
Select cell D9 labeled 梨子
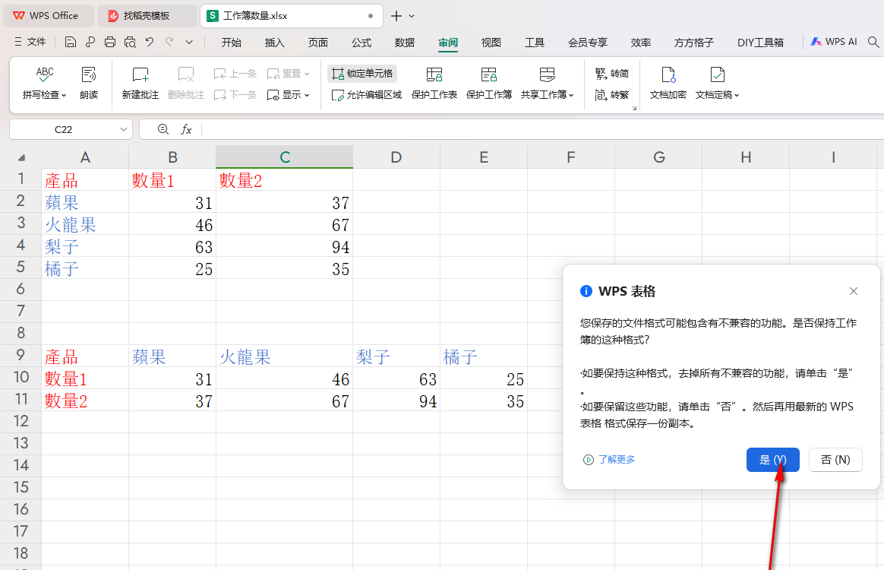tap(396, 356)
